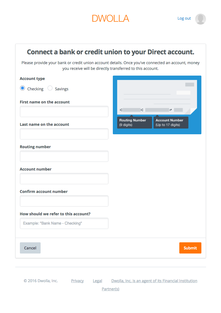
Task: Click the Log out link
Action: pyautogui.click(x=184, y=18)
